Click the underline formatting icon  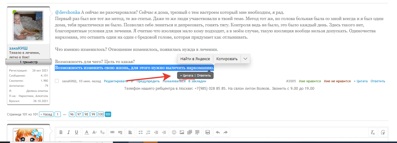click(x=76, y=132)
